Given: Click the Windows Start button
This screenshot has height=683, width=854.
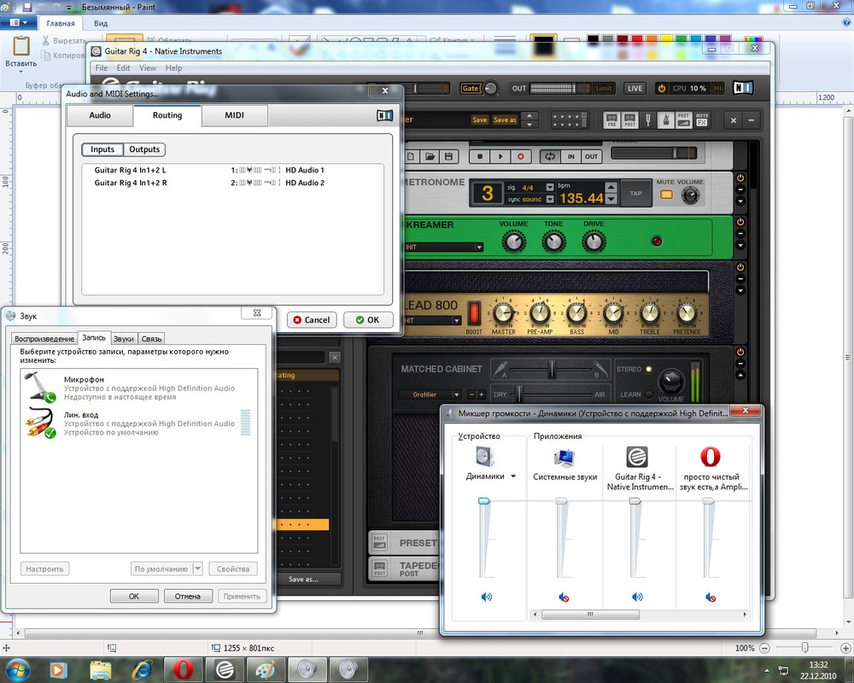Looking at the screenshot, I should tap(18, 668).
